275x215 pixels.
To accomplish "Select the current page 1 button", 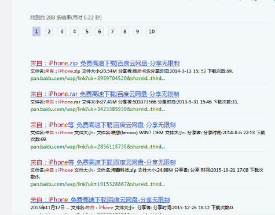I will pyautogui.click(x=36, y=31).
